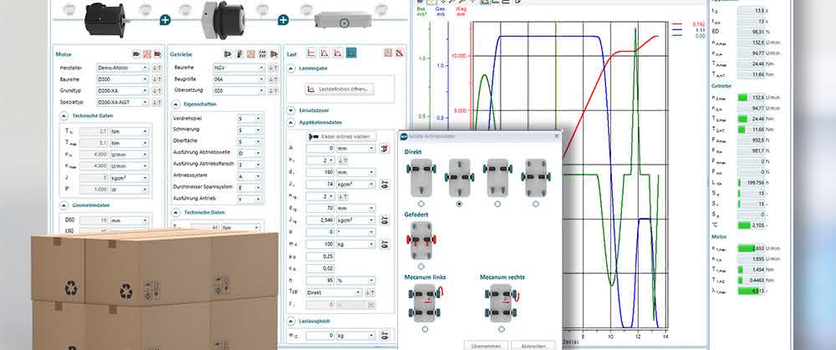Click the calculator icon beside the mass kg field
This screenshot has height=350, width=836.
click(x=385, y=244)
